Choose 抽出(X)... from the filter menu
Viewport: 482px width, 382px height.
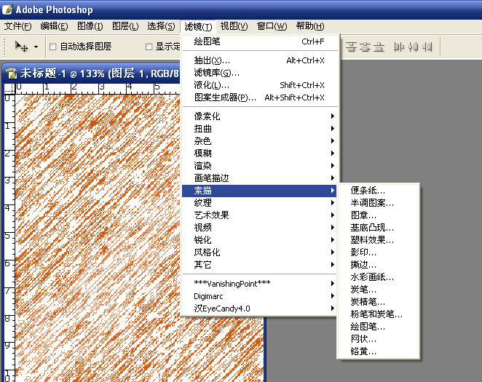click(260, 60)
